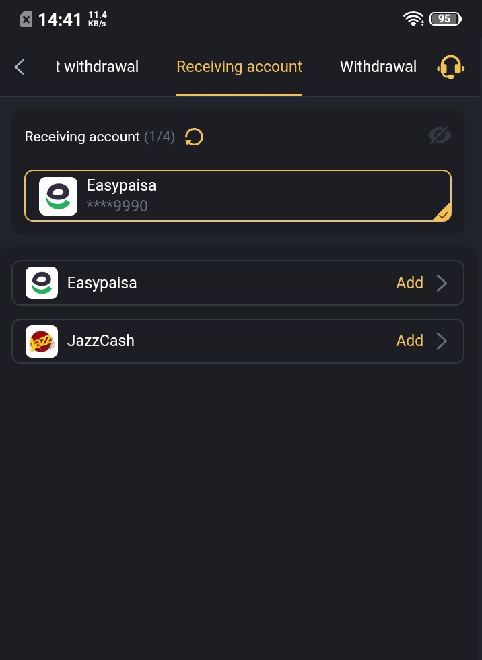This screenshot has height=660, width=482.
Task: Toggle account number visibility eye icon
Action: pos(440,135)
